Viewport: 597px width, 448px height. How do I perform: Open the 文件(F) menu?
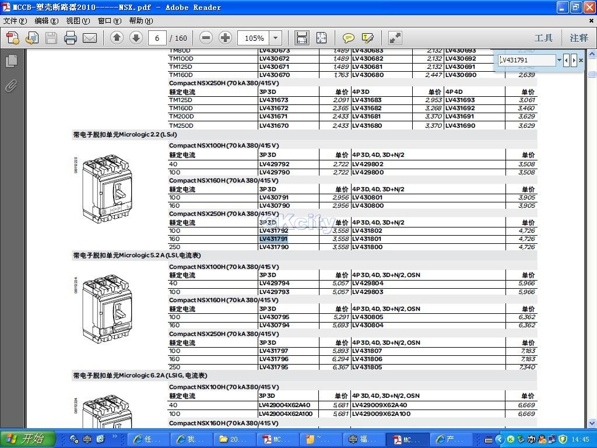(15, 20)
